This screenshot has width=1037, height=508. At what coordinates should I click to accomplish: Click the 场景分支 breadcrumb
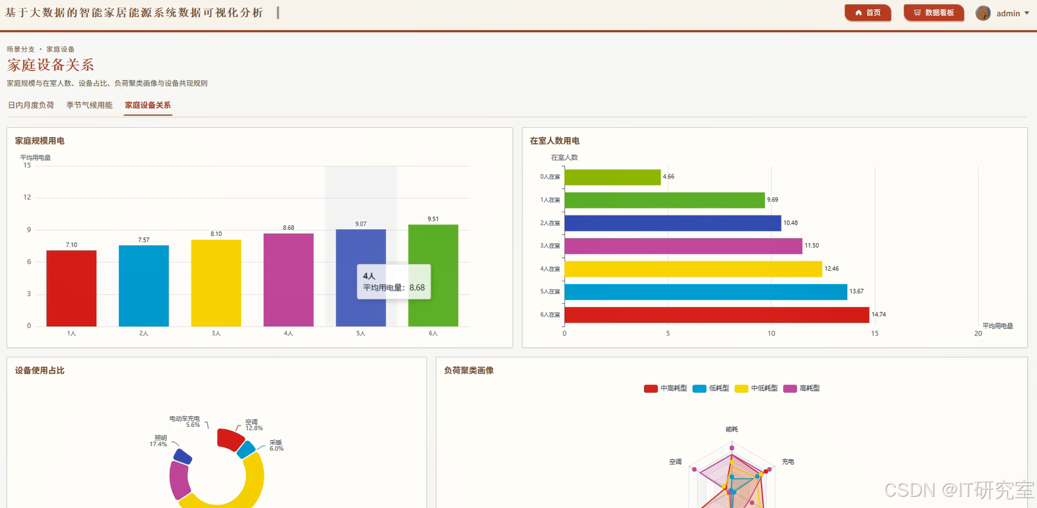point(21,49)
